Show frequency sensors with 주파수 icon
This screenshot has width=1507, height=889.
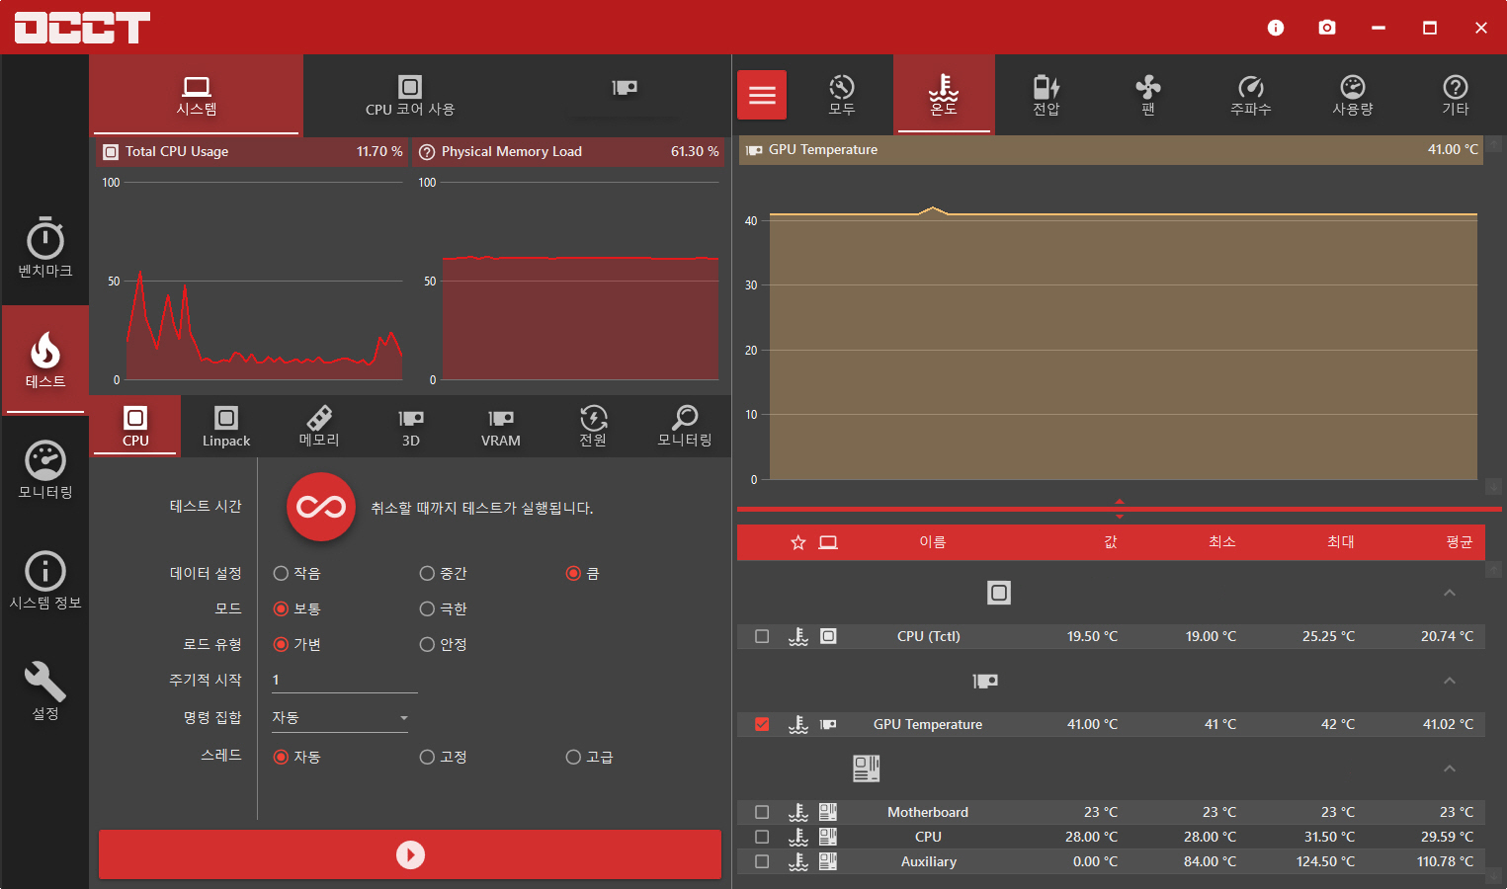[1251, 95]
